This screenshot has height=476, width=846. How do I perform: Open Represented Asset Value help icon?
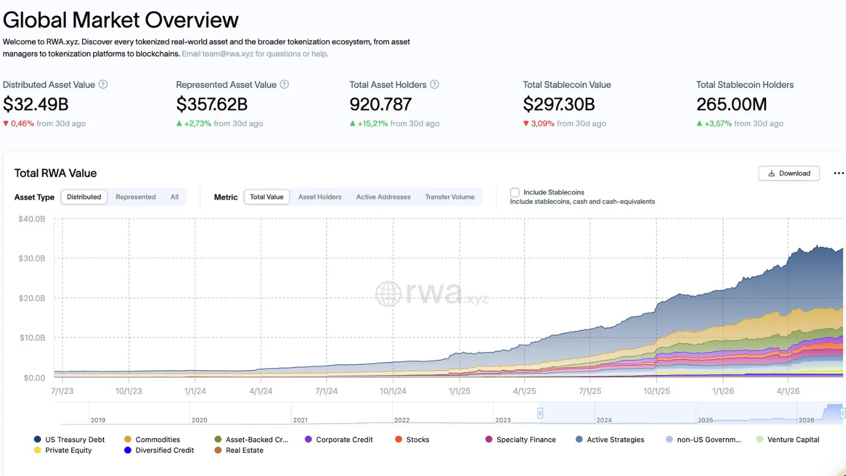[284, 85]
